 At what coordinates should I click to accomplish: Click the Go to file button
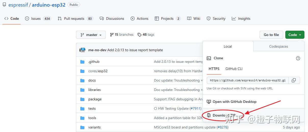pyautogui.click(x=271, y=35)
